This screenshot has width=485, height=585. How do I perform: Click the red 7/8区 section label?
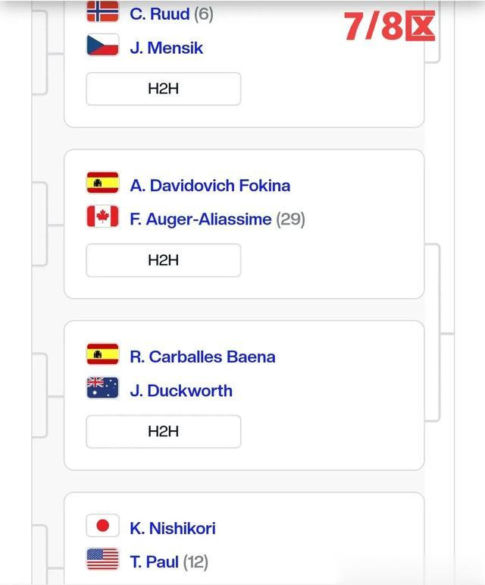point(390,26)
